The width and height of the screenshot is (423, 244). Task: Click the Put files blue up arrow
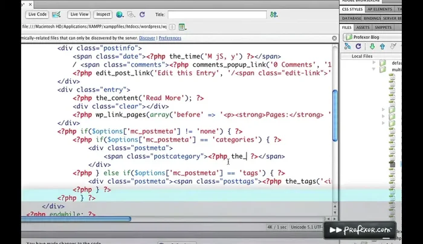(383, 47)
